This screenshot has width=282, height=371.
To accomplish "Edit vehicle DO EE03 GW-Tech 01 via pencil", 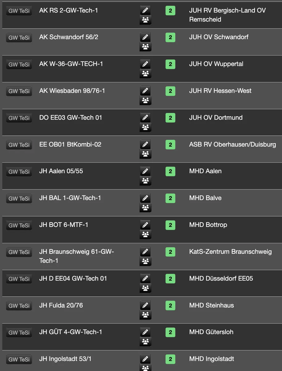I will click(x=145, y=118).
